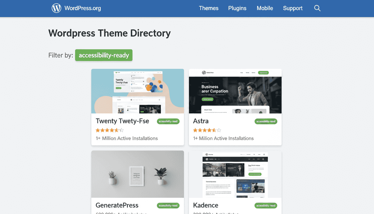Click the Wordpress Theme Directory heading

[110, 33]
